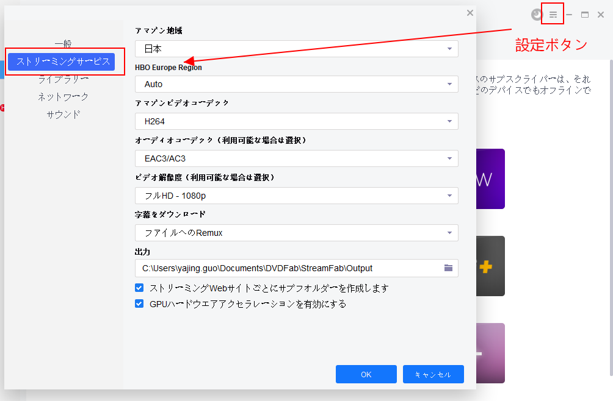Expand subtitle download dropdown showing ファイルへのRemux
Image resolution: width=613 pixels, height=401 pixels.
(x=297, y=233)
